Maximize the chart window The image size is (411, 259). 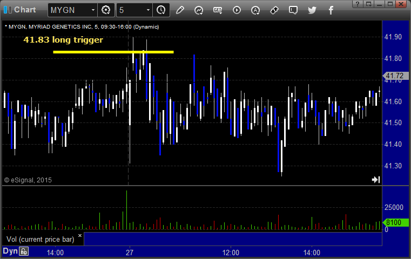[x=390, y=4]
